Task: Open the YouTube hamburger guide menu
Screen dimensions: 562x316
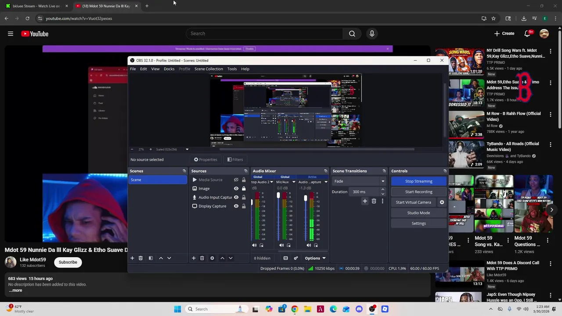Action: 11,33
